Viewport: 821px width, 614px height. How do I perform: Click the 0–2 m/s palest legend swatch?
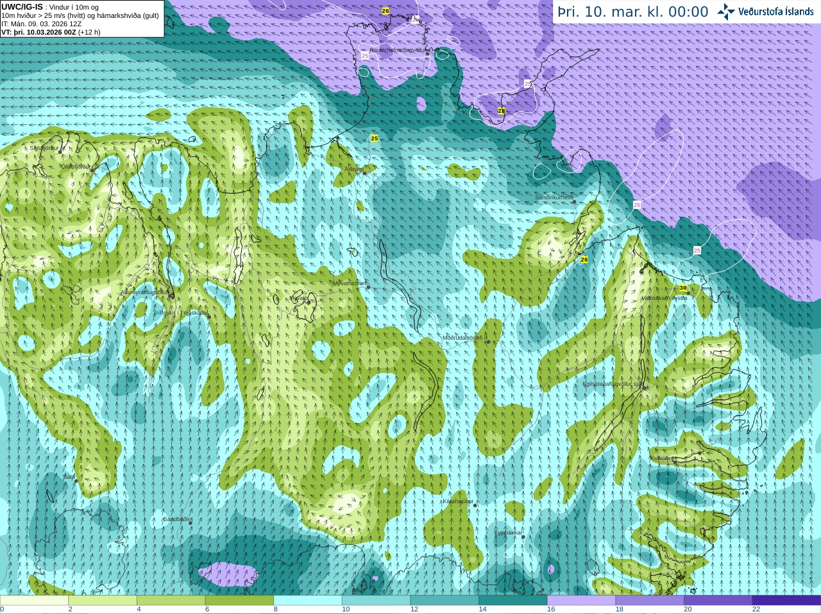tap(34, 601)
